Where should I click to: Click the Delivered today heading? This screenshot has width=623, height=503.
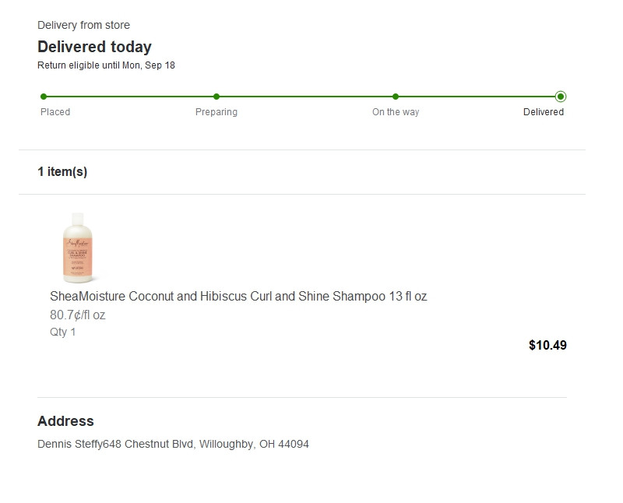[x=94, y=47]
